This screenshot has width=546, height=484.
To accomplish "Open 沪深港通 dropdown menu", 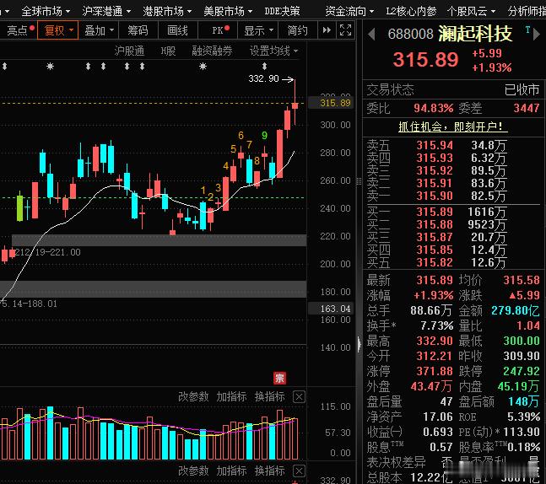I will coord(106,11).
